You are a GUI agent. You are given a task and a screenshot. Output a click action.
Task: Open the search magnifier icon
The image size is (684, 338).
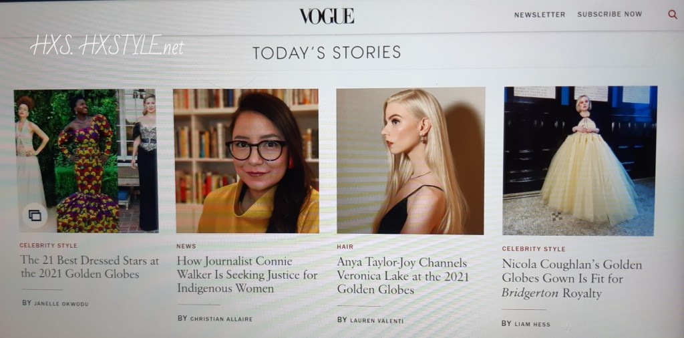point(672,15)
